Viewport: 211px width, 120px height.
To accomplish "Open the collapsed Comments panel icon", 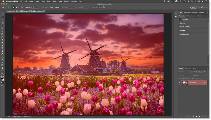I will pos(176,16).
